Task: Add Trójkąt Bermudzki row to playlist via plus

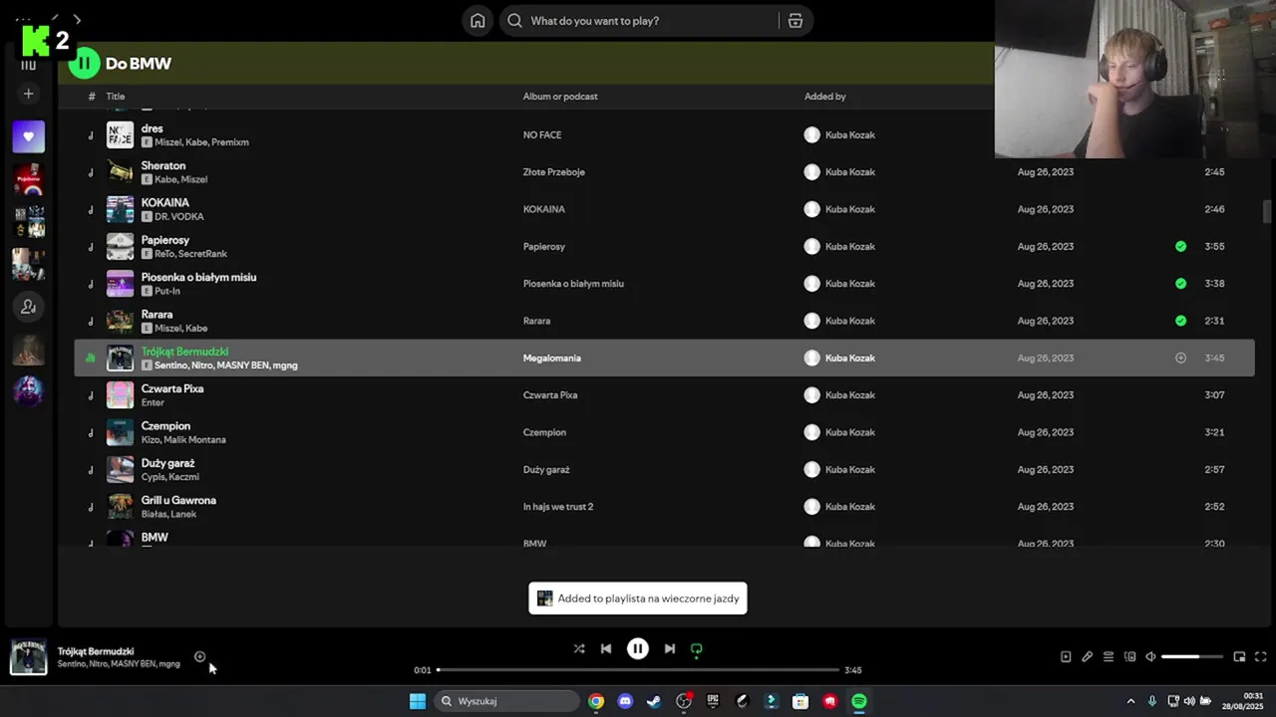Action: pos(1180,358)
